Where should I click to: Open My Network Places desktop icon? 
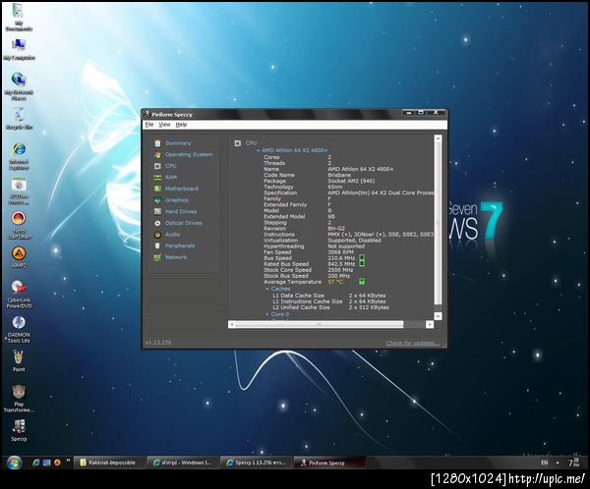[x=19, y=80]
